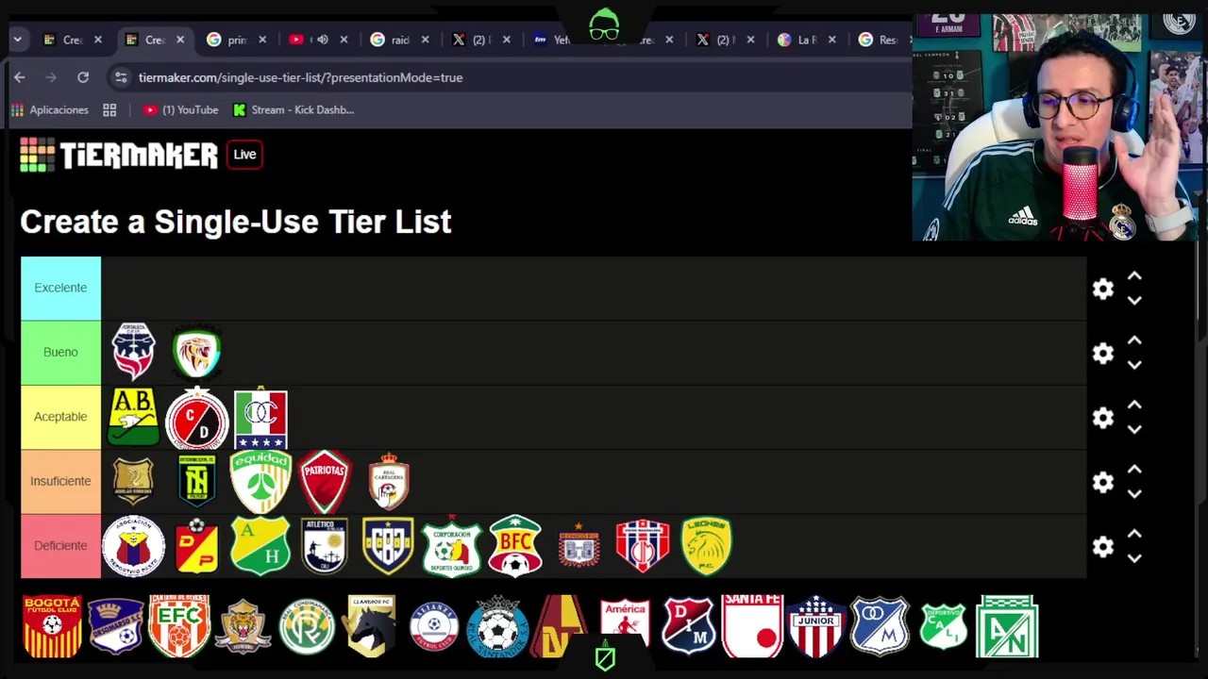This screenshot has width=1208, height=679.
Task: Move Deficiente tier up with chevron
Action: tap(1134, 534)
